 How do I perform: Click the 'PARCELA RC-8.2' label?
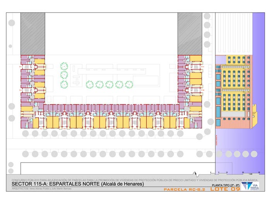[x=183, y=189]
